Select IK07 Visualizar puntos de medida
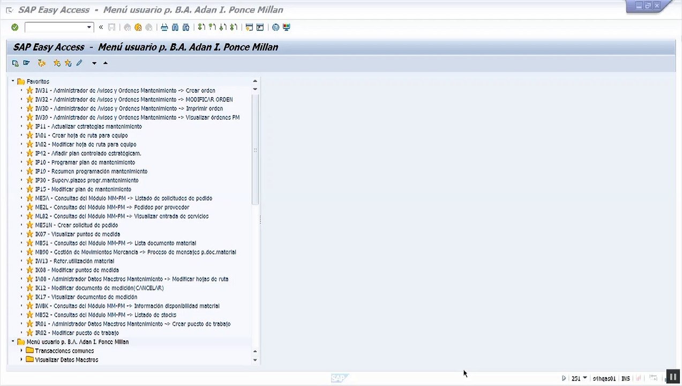Image resolution: width=682 pixels, height=386 pixels. coord(77,234)
